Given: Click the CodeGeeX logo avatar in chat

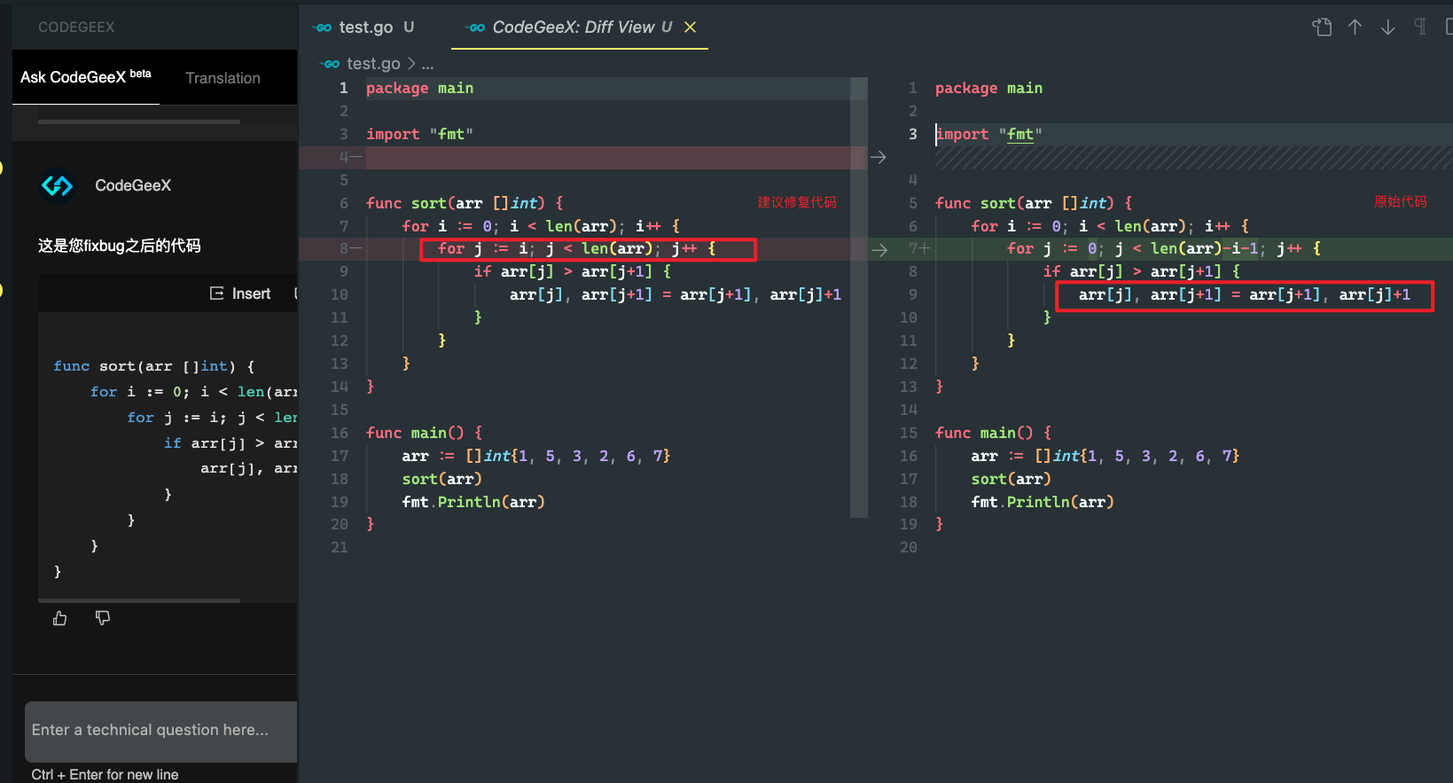Looking at the screenshot, I should tap(58, 185).
